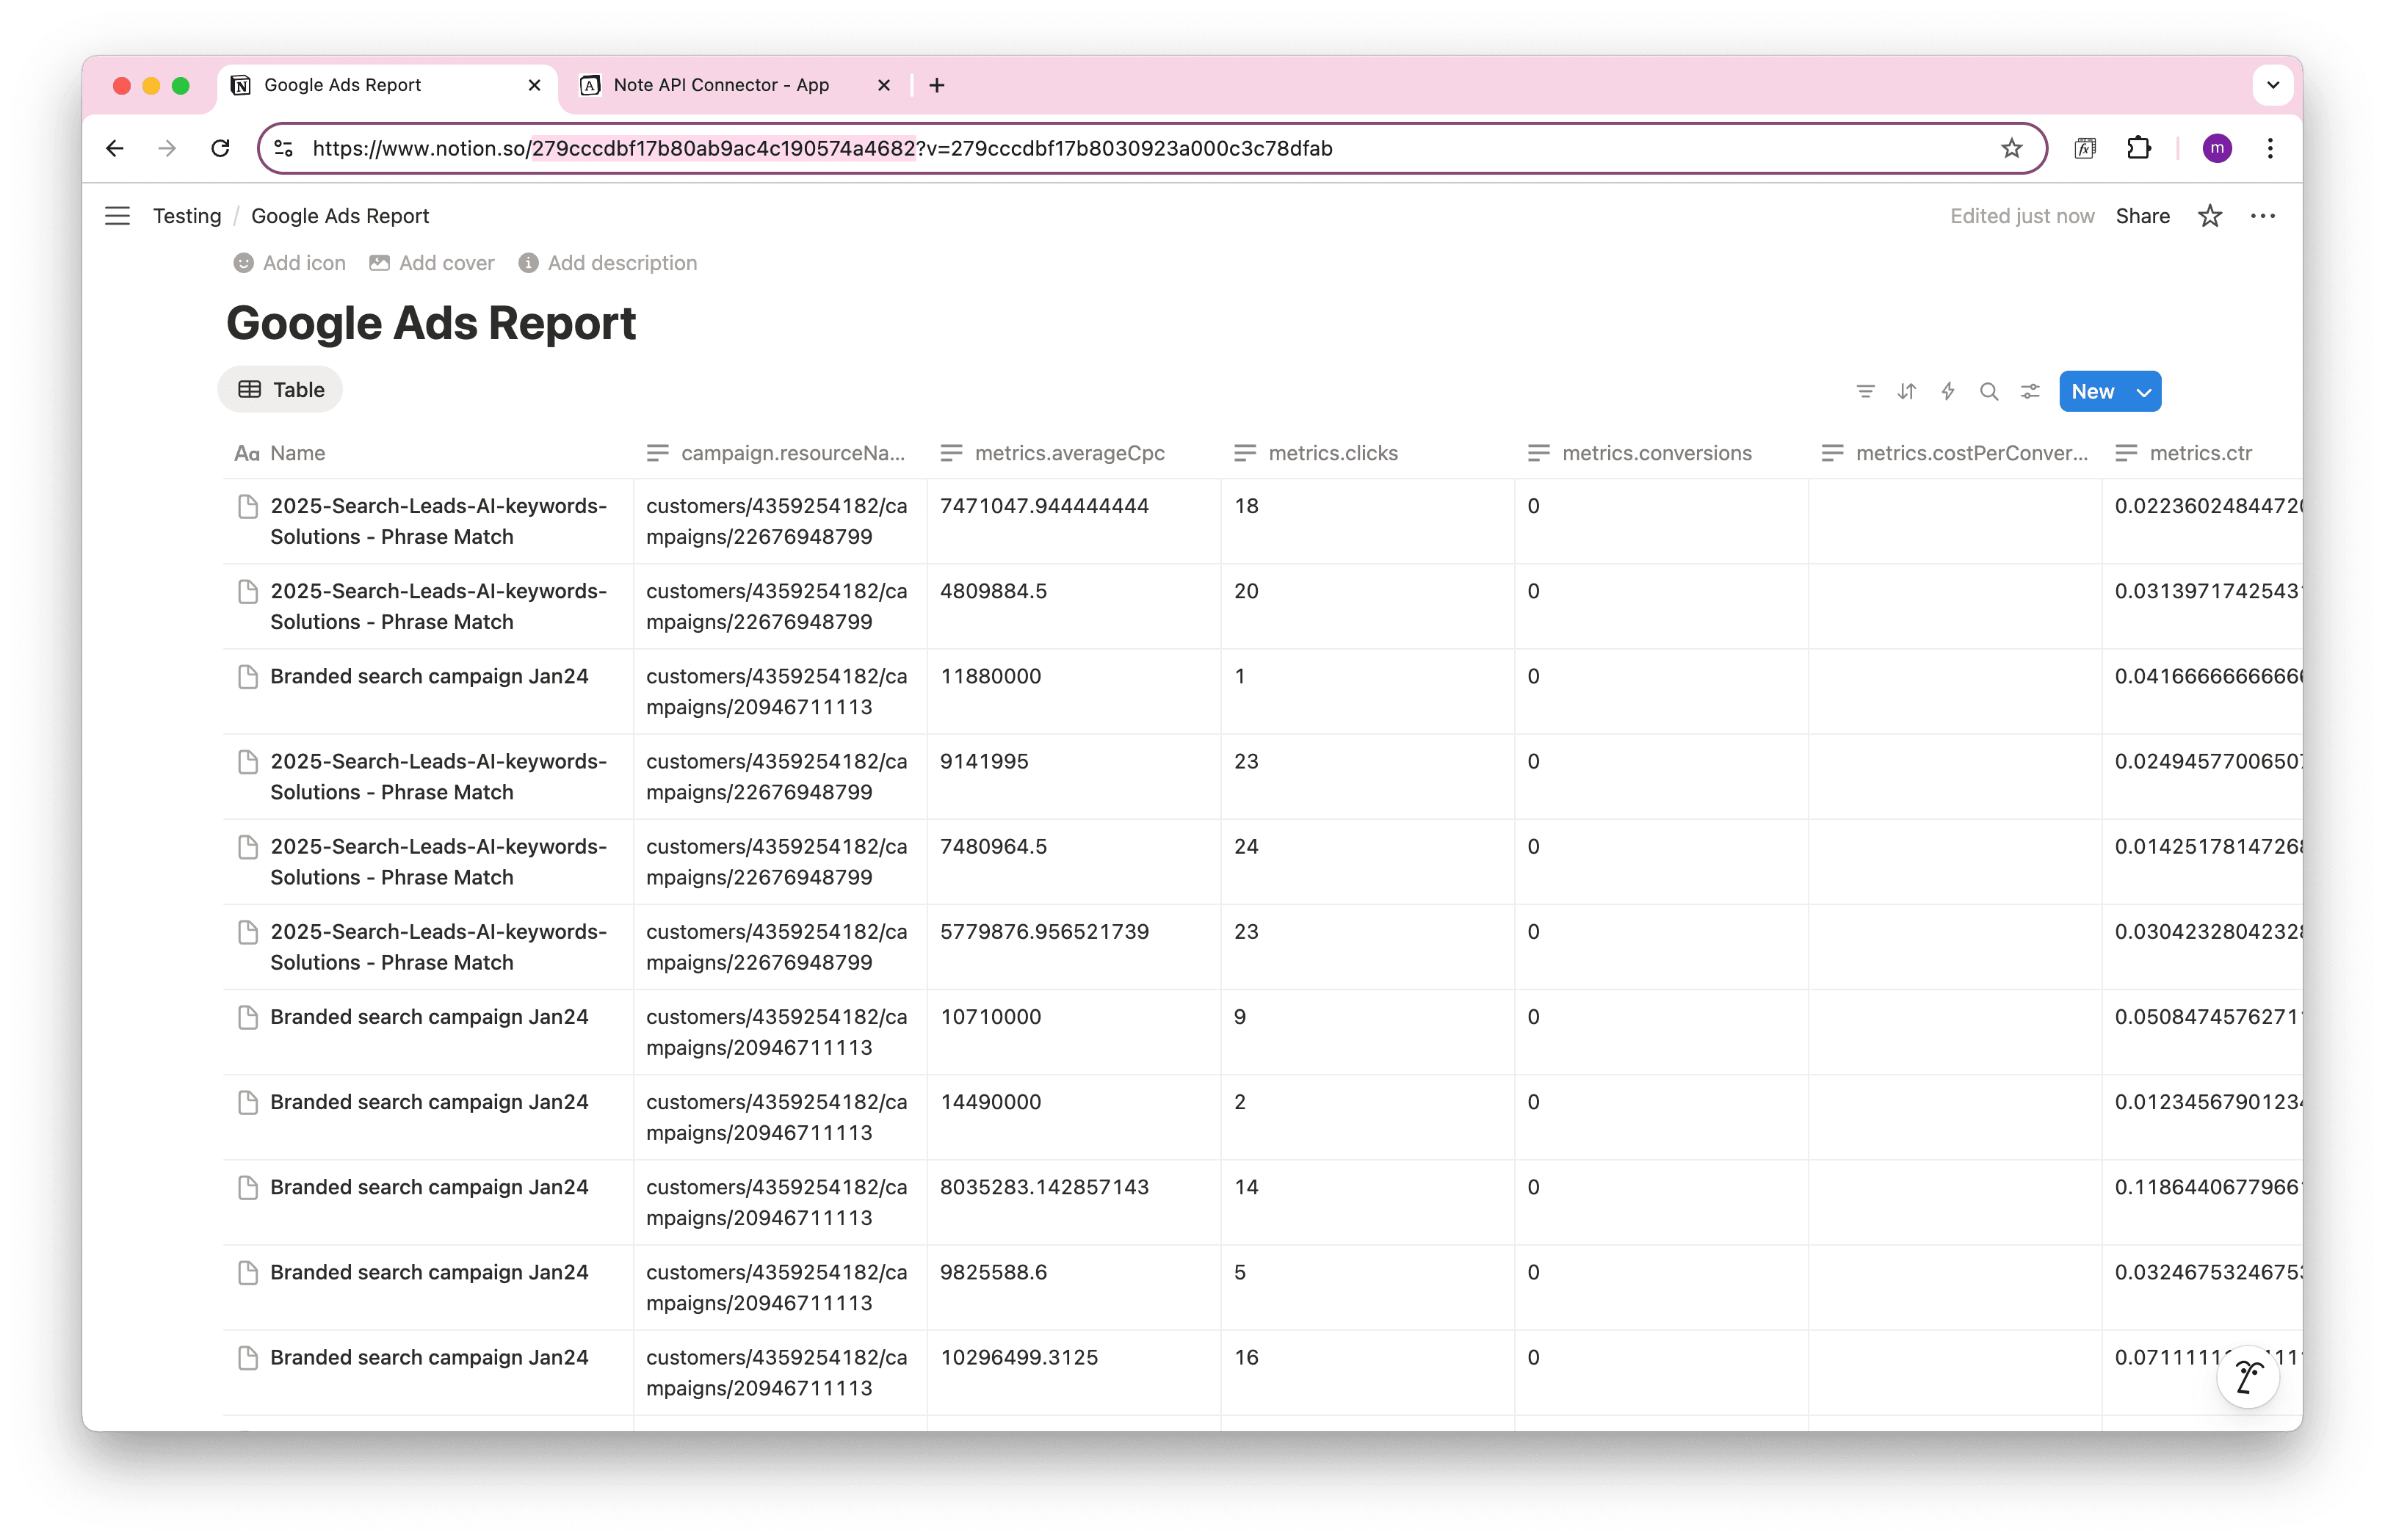Screen dimensions: 2385x1540
Task: Click the averageCpc cell 4809884.5
Action: [1074, 606]
